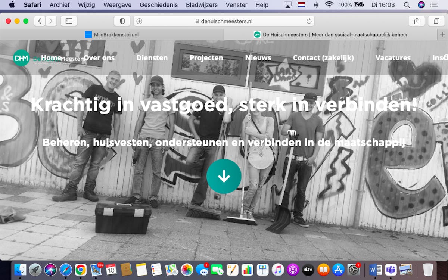
Task: Open the Diensten navigation link
Action: pyautogui.click(x=152, y=58)
